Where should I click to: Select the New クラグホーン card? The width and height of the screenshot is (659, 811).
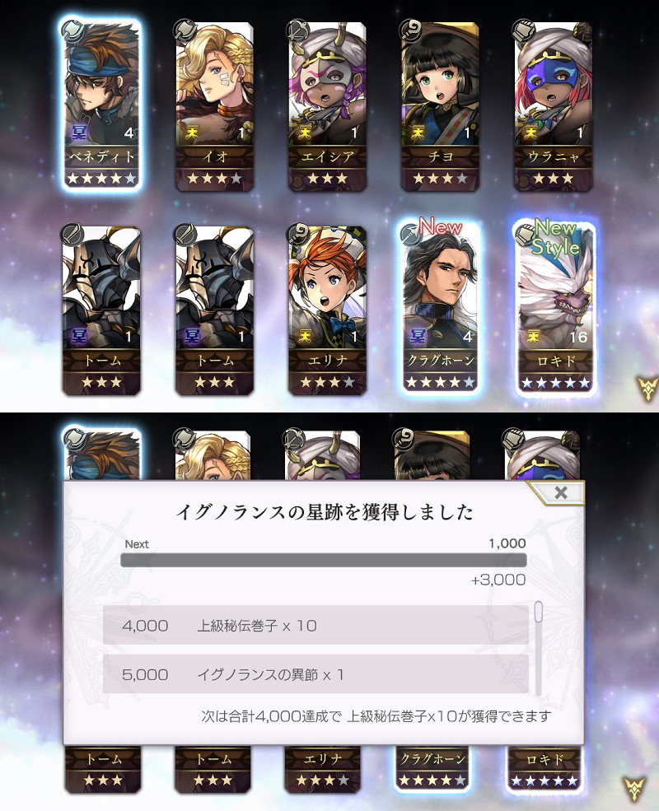click(x=440, y=307)
